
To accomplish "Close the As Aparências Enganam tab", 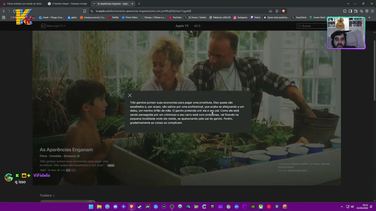I will (132, 4).
